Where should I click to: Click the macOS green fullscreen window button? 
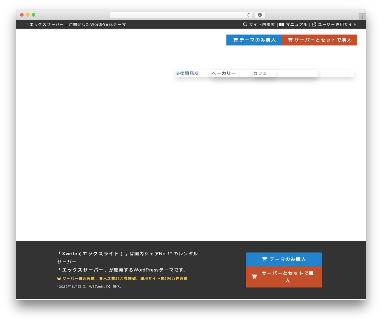33,15
